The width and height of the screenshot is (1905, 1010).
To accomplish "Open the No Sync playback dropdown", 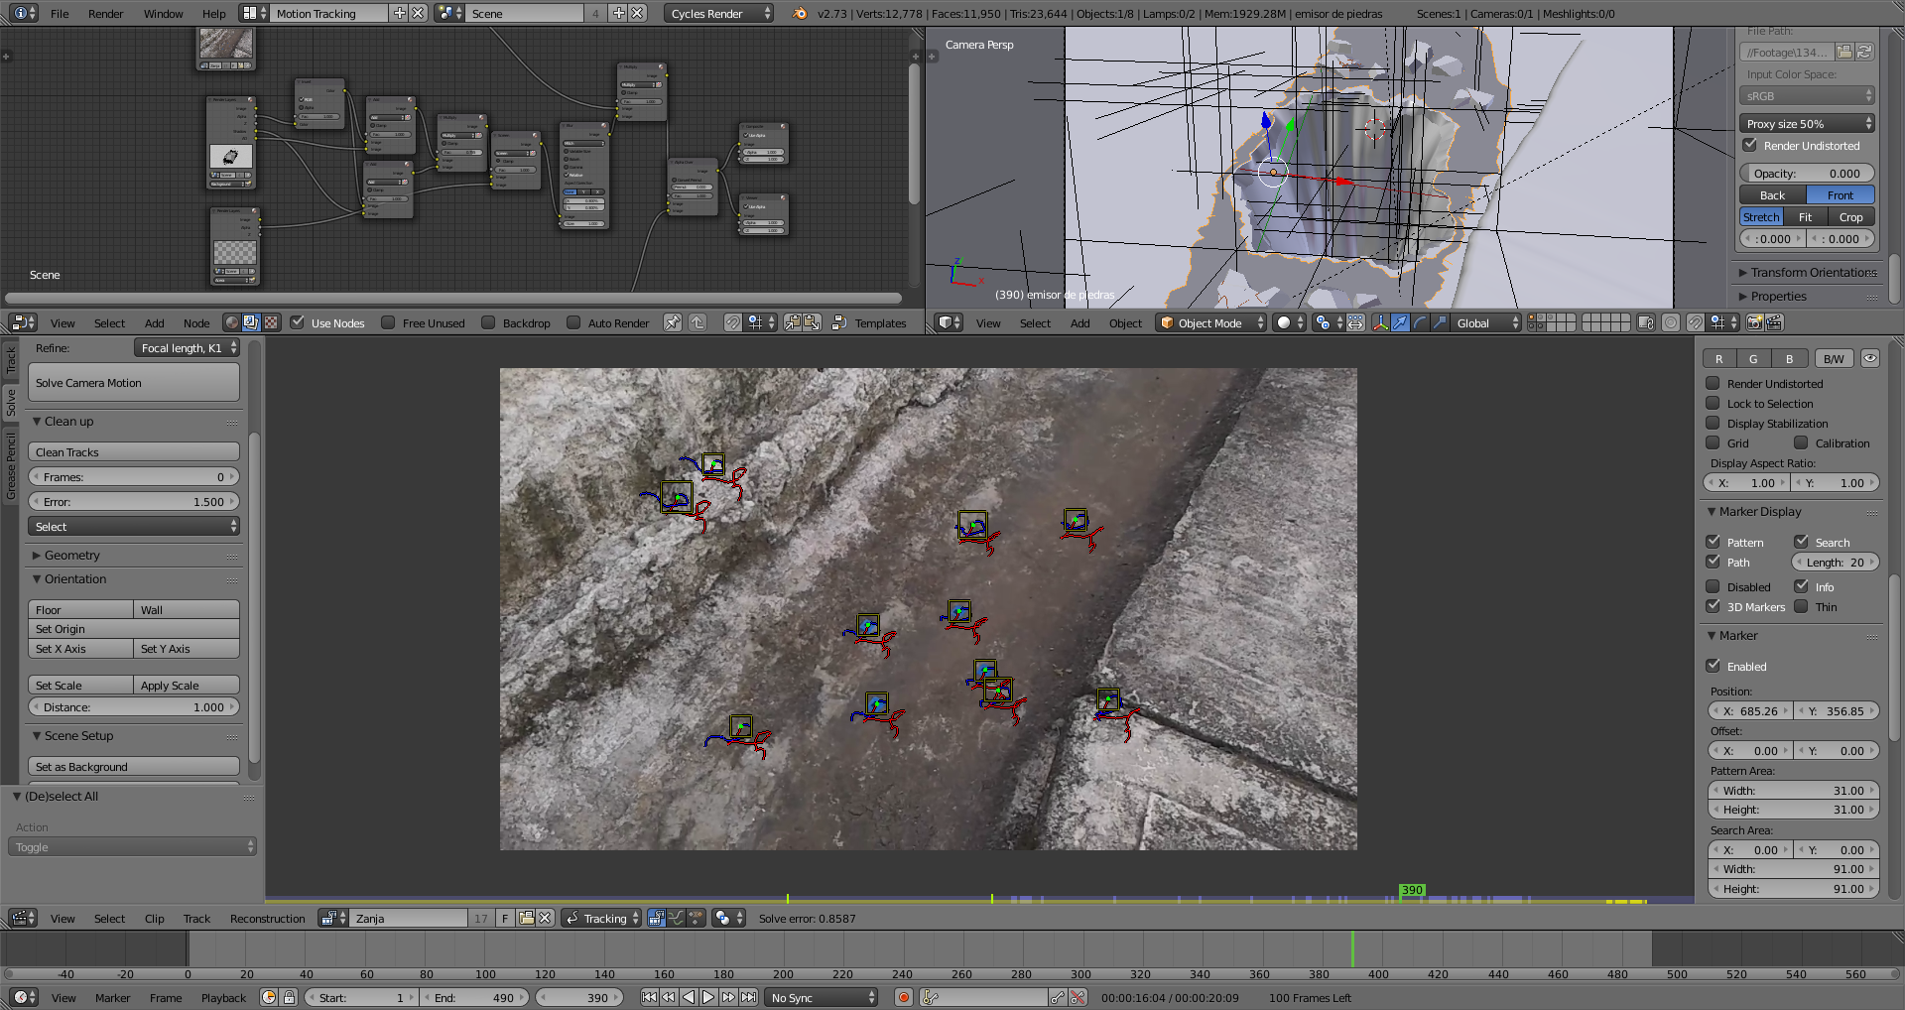I will 823,998.
